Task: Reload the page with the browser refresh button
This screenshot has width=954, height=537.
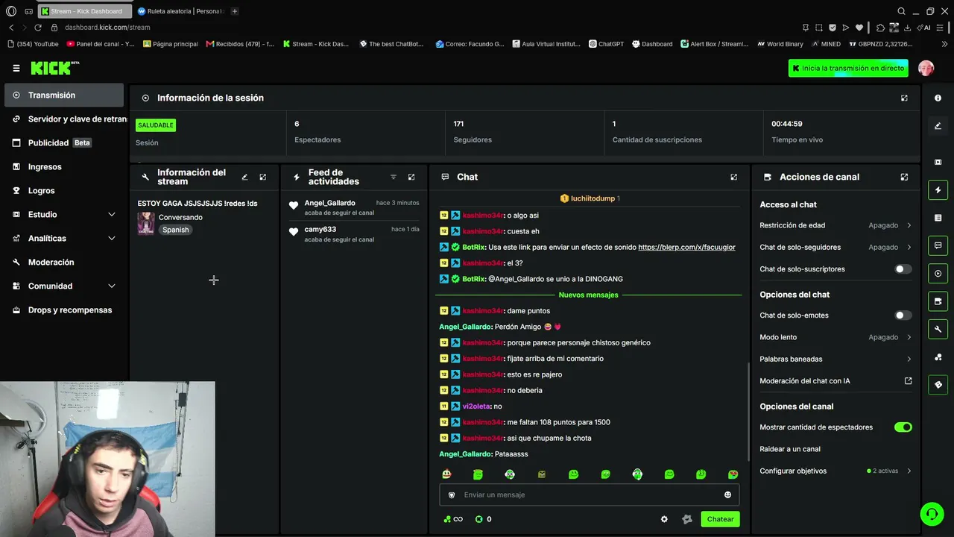Action: (38, 28)
